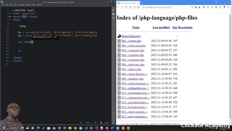Go forward in the browser

[x=122, y=7]
